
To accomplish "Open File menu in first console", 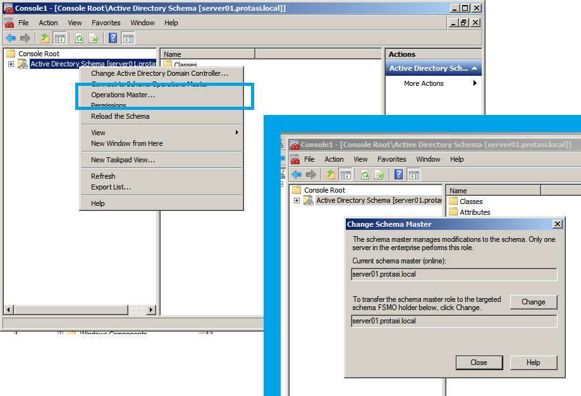I will click(24, 23).
